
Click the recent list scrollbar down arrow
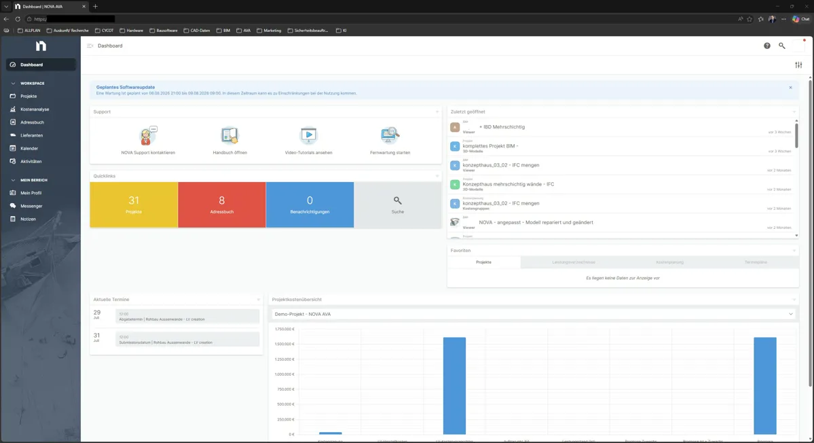coord(796,236)
